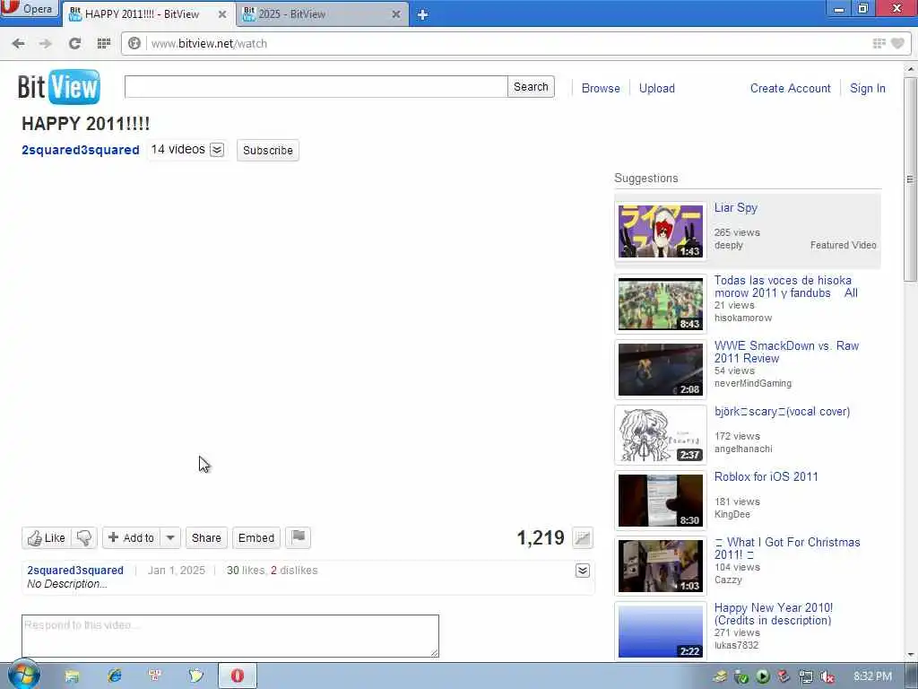Click the Sign In link
Screen dimensions: 918x689
[868, 88]
